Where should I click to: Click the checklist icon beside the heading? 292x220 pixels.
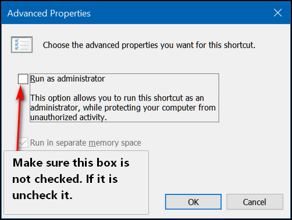[x=22, y=44]
